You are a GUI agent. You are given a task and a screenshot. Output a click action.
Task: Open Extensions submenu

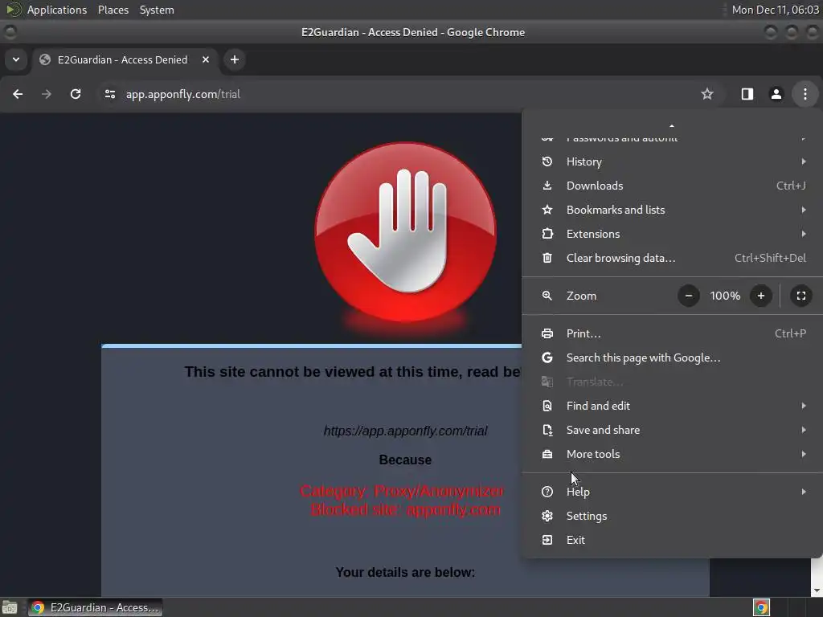673,234
